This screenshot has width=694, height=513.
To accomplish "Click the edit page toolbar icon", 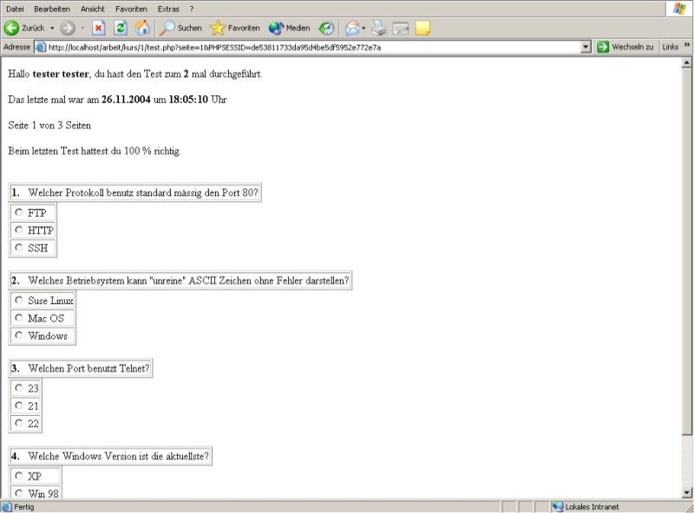I will pos(401,29).
